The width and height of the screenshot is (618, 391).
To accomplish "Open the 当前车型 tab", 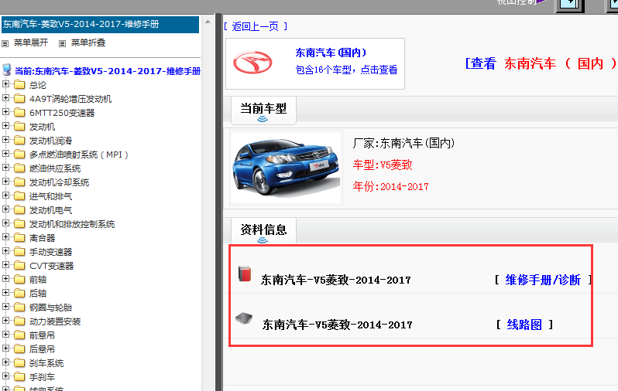I will tap(263, 110).
